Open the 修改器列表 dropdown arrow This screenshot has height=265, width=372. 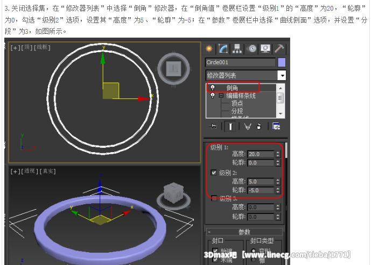pyautogui.click(x=282, y=76)
